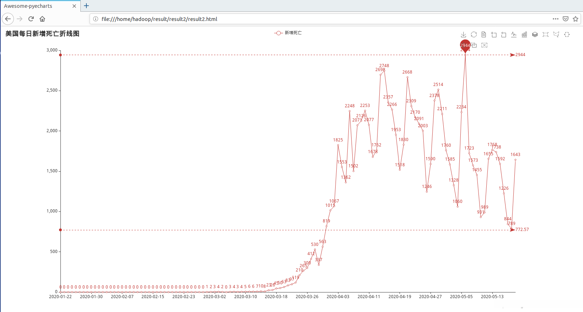The width and height of the screenshot is (583, 312).
Task: Go back with the browser back arrow
Action: (8, 19)
